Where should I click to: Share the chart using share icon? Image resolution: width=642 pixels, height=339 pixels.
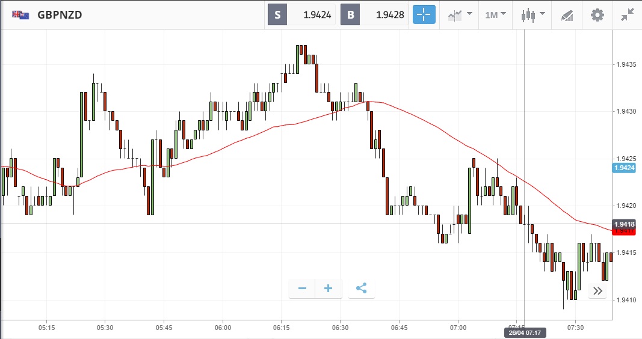[361, 289]
